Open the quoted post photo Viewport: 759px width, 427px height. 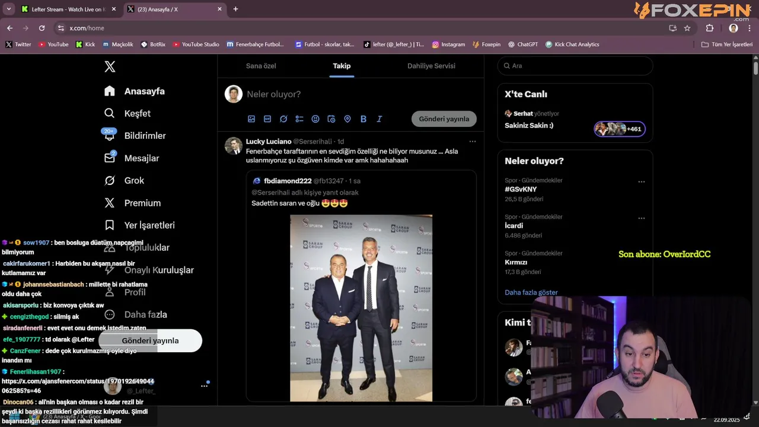[361, 308]
